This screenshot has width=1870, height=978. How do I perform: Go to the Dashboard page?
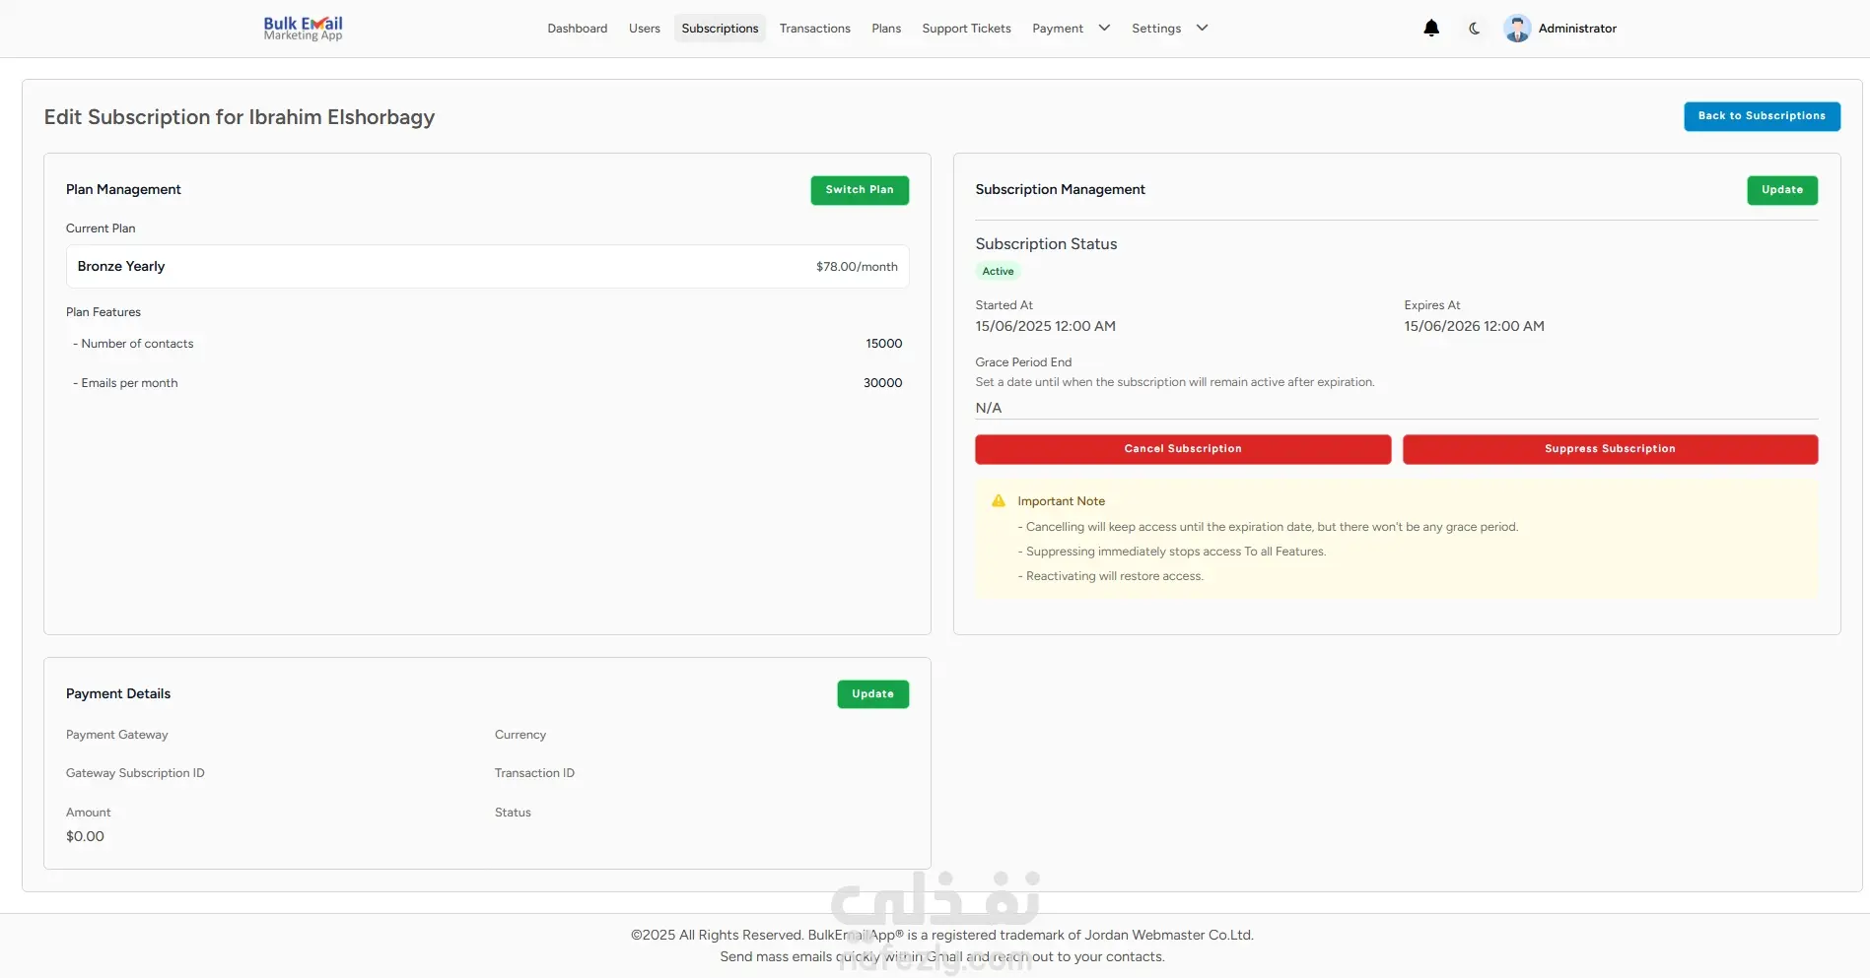(578, 29)
